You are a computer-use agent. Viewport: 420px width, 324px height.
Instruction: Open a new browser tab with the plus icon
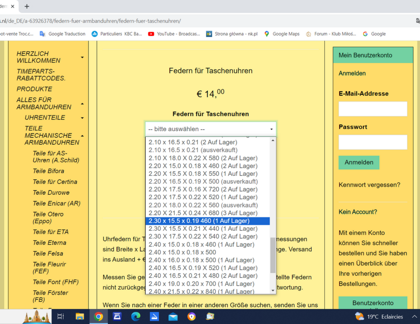coord(26,6)
